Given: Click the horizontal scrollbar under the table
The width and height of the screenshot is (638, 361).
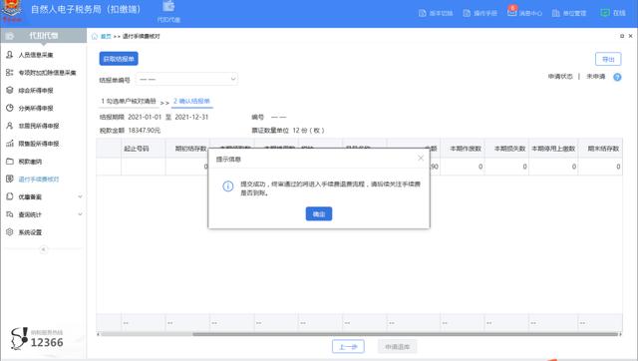Looking at the screenshot, I should point(405,334).
